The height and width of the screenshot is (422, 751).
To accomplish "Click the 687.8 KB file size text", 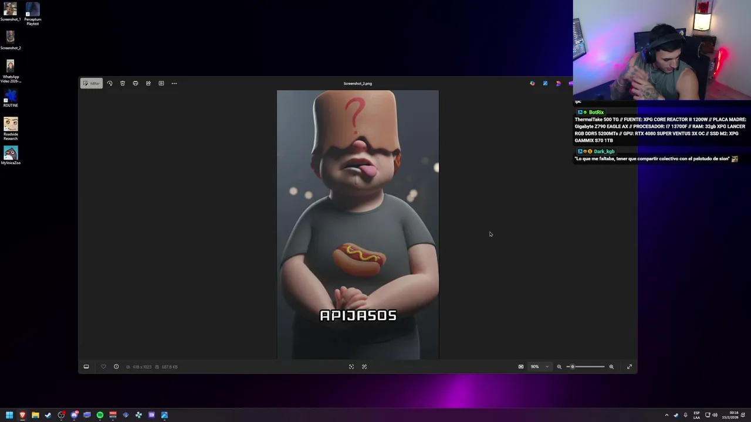I will pyautogui.click(x=170, y=367).
